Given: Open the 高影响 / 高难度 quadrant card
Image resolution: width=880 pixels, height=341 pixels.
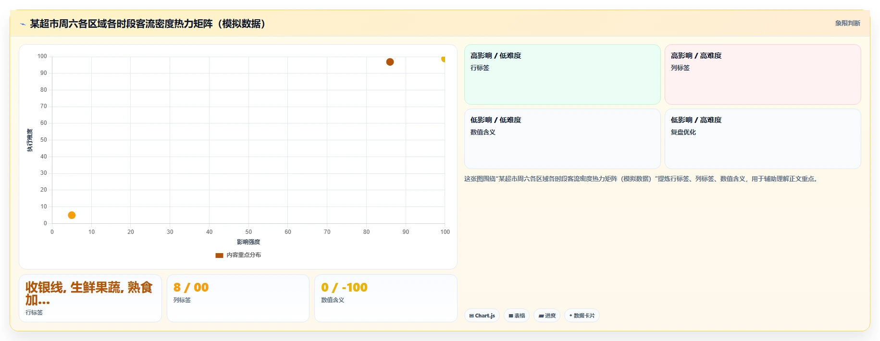Looking at the screenshot, I should [x=762, y=74].
